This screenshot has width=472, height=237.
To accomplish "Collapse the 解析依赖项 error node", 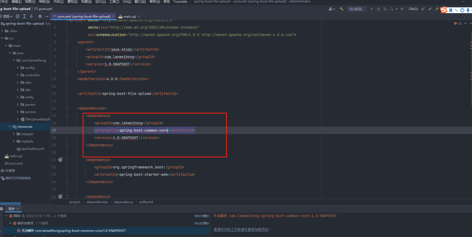I will click(10, 223).
